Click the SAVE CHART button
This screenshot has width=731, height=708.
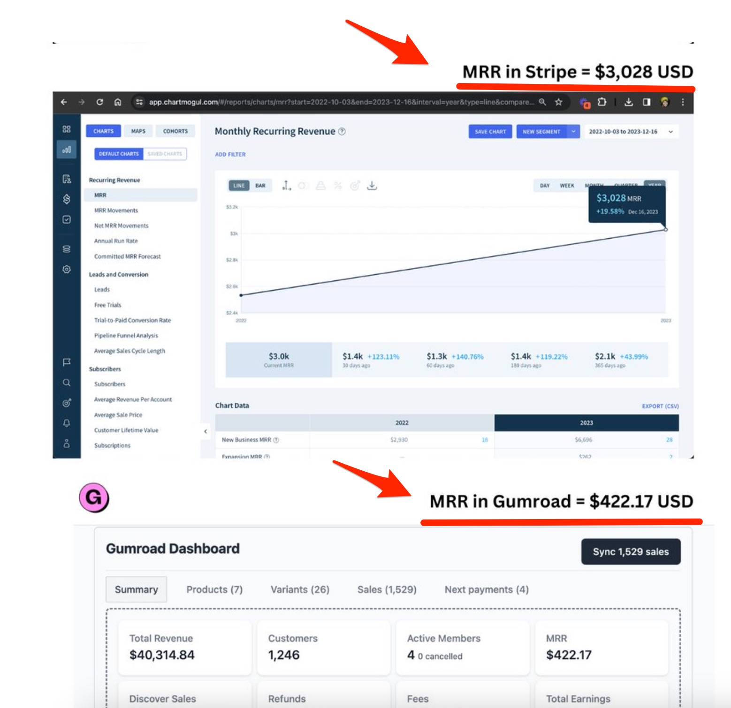(490, 132)
